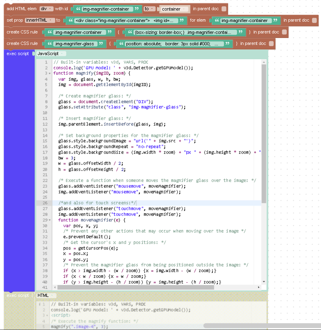Click the 'var pos, x, y;' line
The height and width of the screenshot is (330, 321).
pyautogui.click(x=80, y=226)
